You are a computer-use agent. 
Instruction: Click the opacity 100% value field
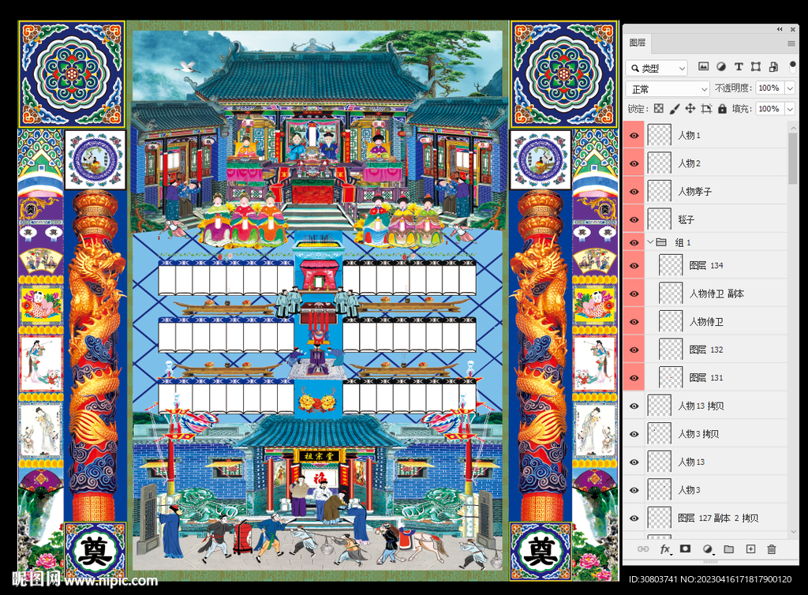coord(769,88)
